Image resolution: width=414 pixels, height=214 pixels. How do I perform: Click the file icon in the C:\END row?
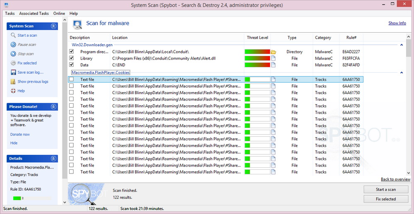tap(273, 65)
